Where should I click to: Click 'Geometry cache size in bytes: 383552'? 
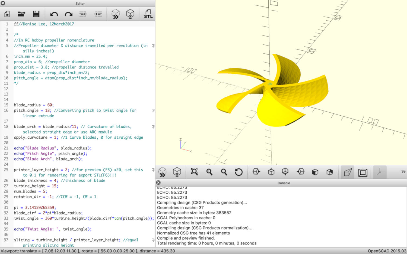[194, 213]
